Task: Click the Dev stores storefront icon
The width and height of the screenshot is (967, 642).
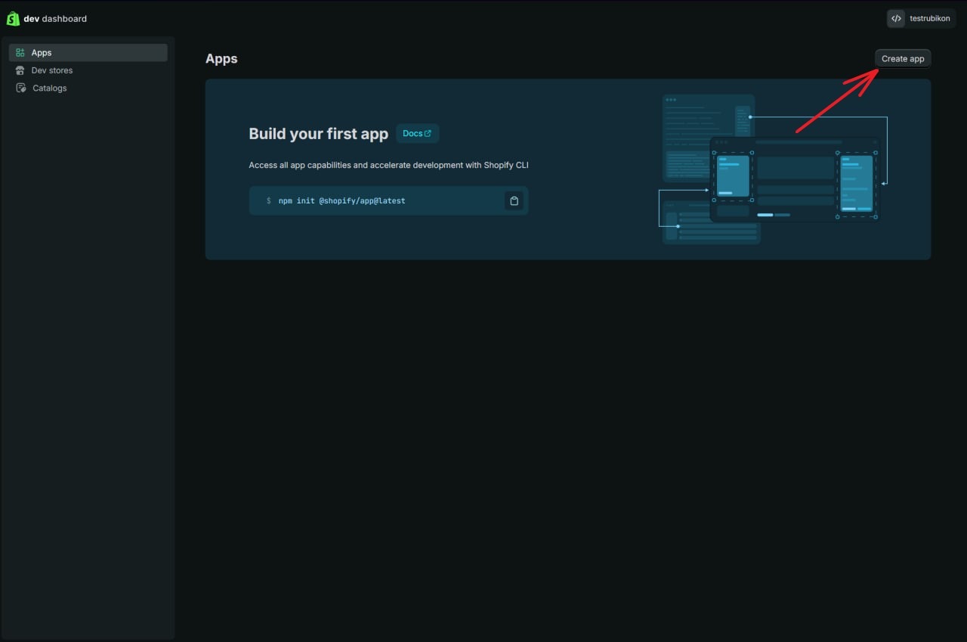Action: [x=20, y=70]
